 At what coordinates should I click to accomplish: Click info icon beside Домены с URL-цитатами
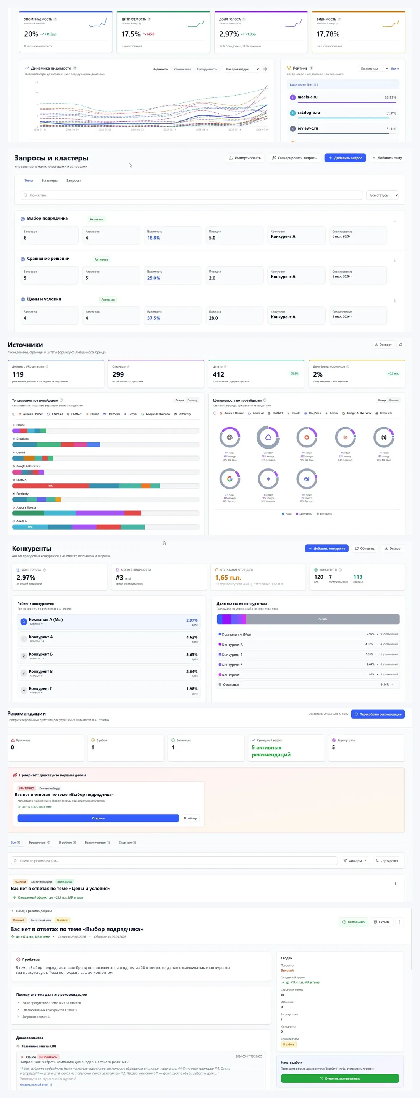[47, 366]
